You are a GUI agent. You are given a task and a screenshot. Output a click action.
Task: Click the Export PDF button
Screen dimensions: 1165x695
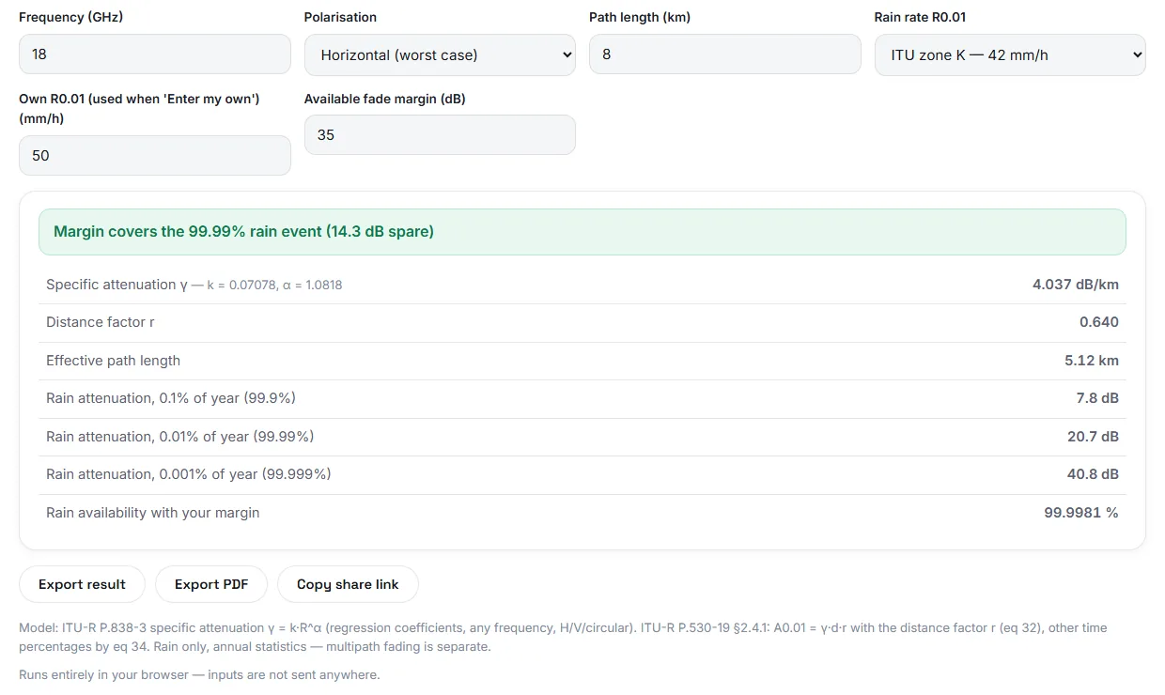click(x=211, y=584)
